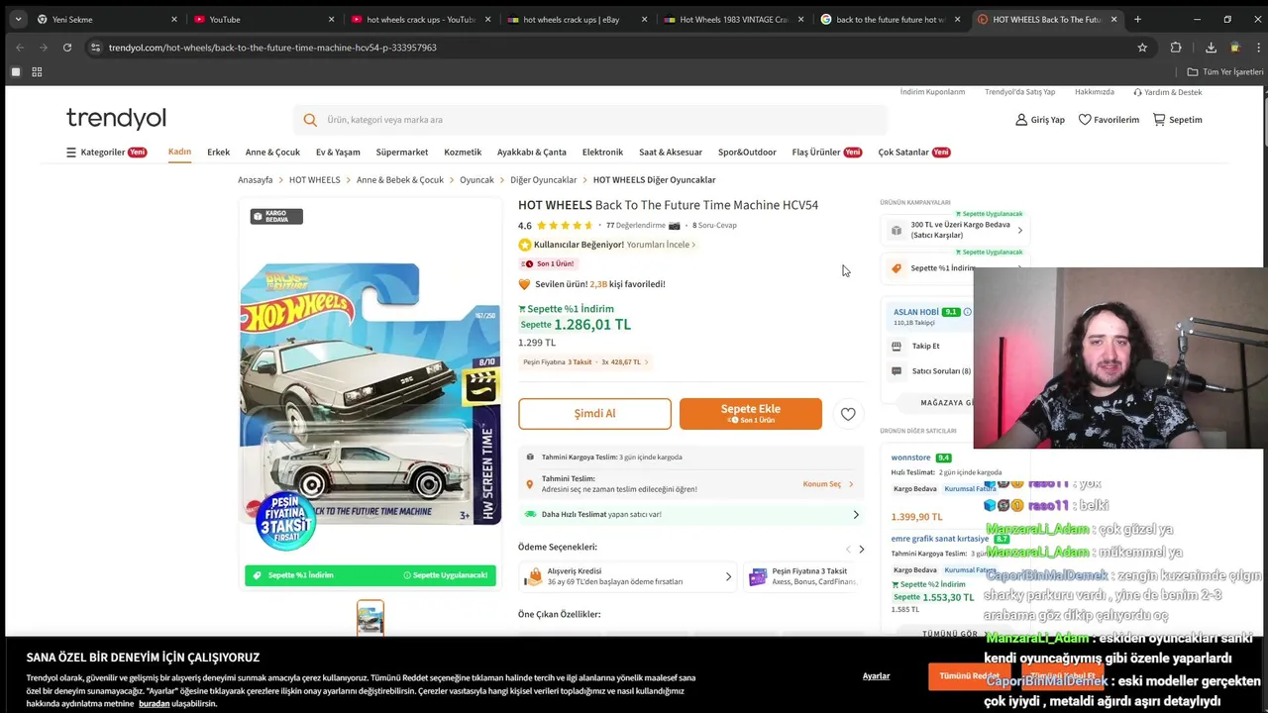Open Peşin Fiyatına 3 Taksit payment card
The height and width of the screenshot is (713, 1268).
(803, 576)
